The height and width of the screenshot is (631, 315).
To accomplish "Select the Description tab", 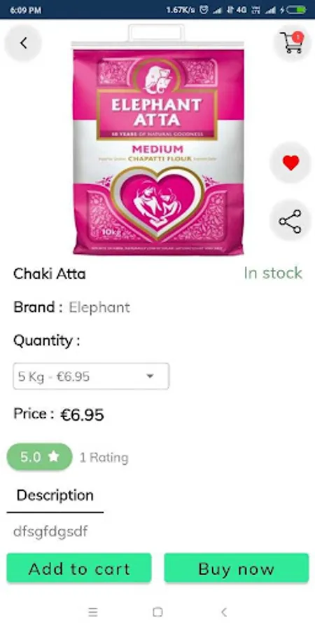I will (55, 496).
